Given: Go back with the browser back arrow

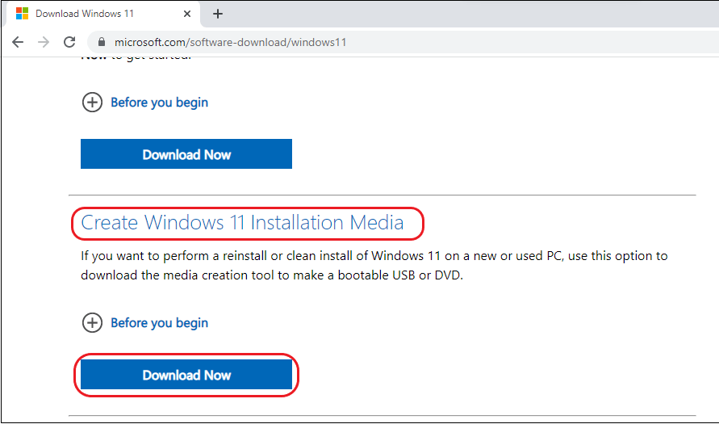Looking at the screenshot, I should [18, 42].
